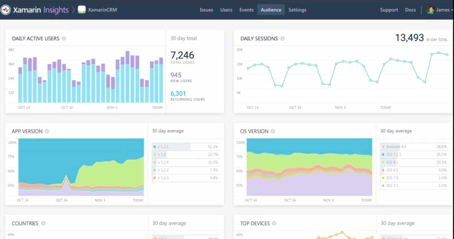Click info icon beside App Version

coord(47,131)
